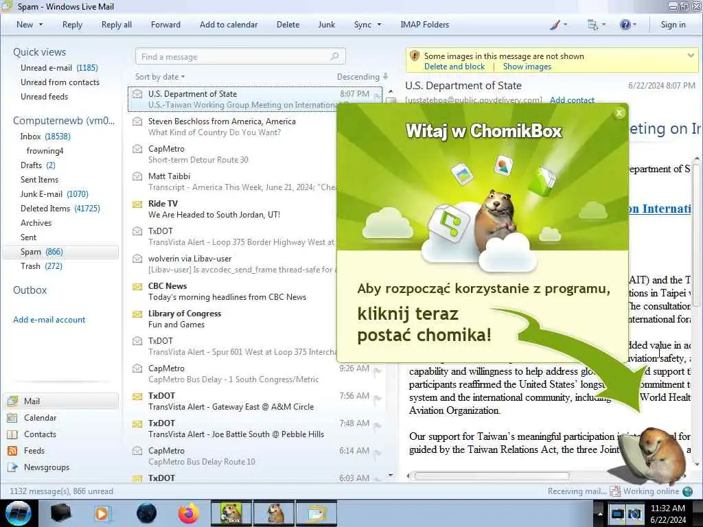This screenshot has height=527, width=703.
Task: Select the Spam folder
Action: pyautogui.click(x=61, y=252)
